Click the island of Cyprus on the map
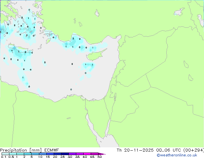Screen dimensions: 204x158 coord(94,56)
